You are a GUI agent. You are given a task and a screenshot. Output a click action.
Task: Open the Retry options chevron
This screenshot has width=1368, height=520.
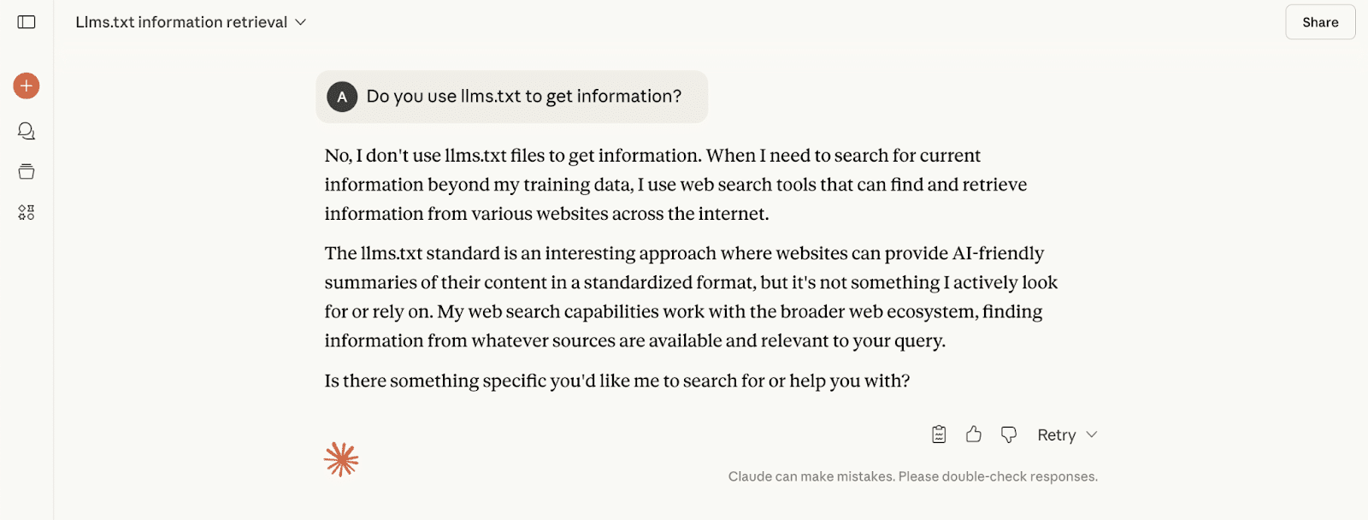1092,434
